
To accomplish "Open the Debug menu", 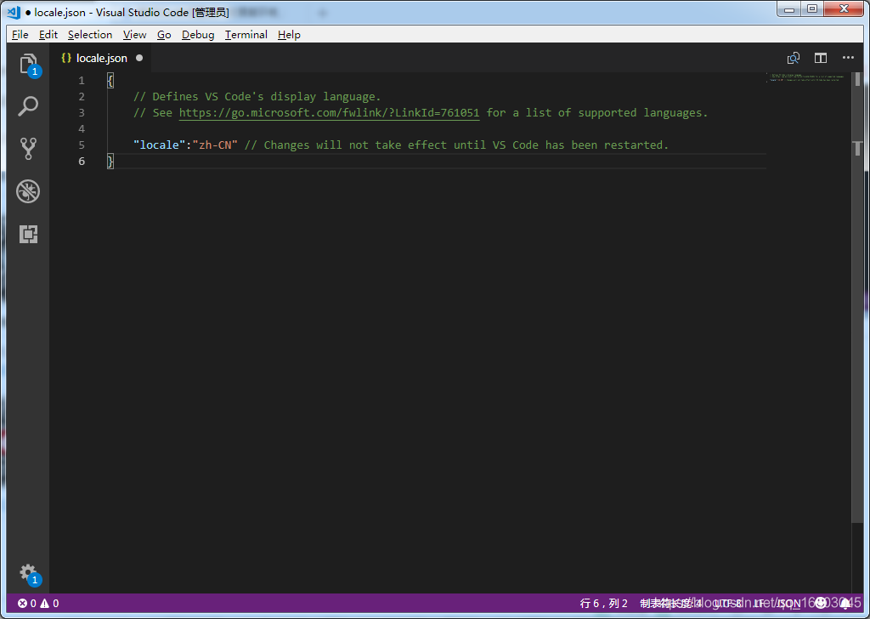I will click(x=198, y=34).
